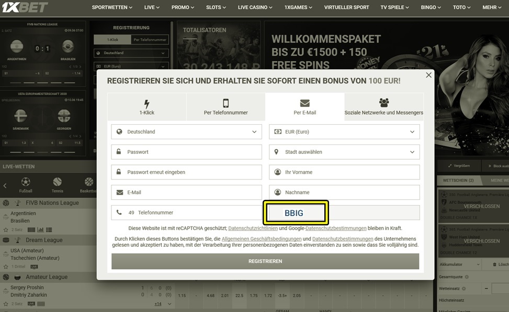Open TOTO menu
Viewport: 509px width, 312px height.
pos(461,7)
